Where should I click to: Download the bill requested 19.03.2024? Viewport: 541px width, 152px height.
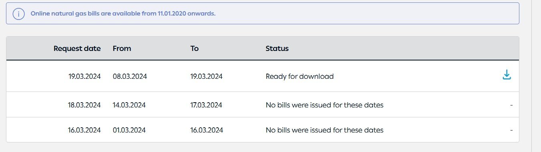point(507,75)
